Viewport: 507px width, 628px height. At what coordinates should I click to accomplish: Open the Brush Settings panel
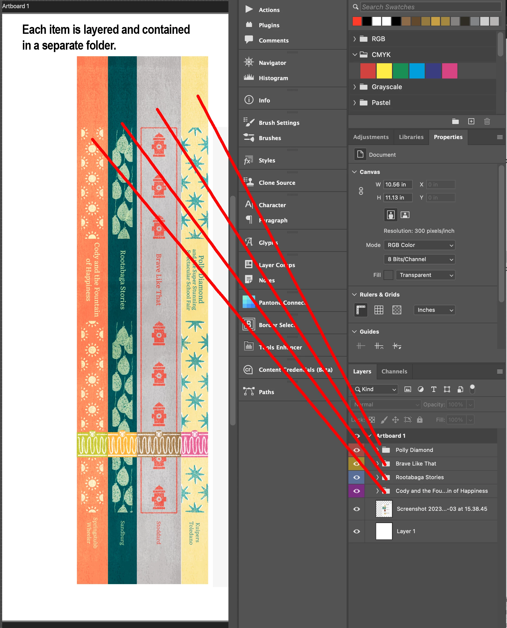coord(271,123)
